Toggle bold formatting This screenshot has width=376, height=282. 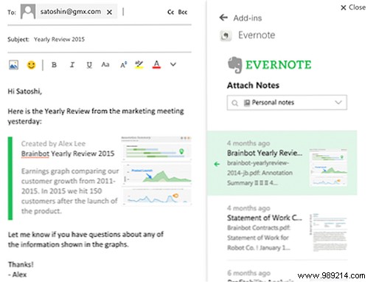[x=54, y=65]
